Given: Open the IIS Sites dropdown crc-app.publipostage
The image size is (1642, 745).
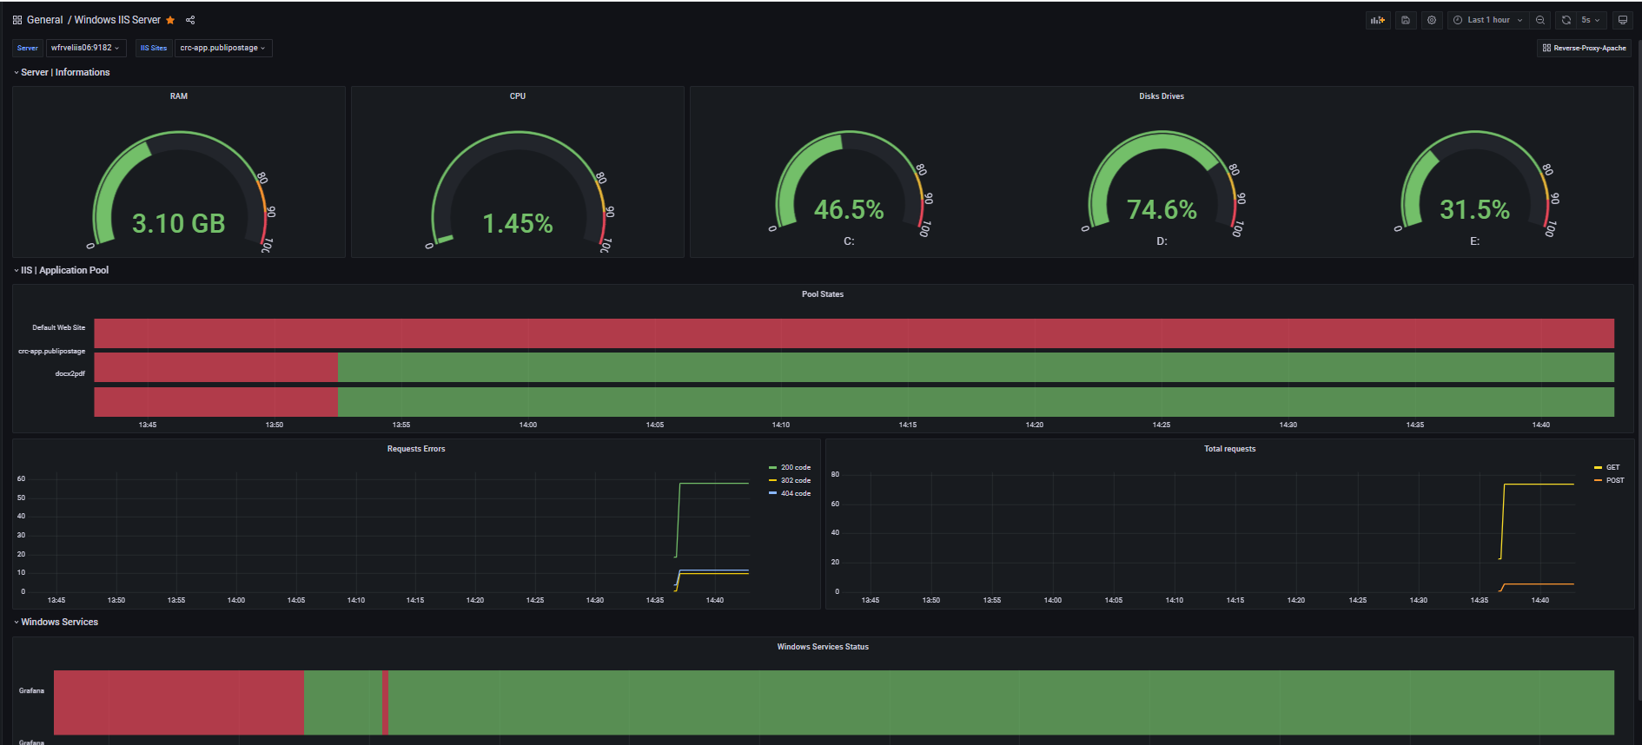Looking at the screenshot, I should coord(223,48).
